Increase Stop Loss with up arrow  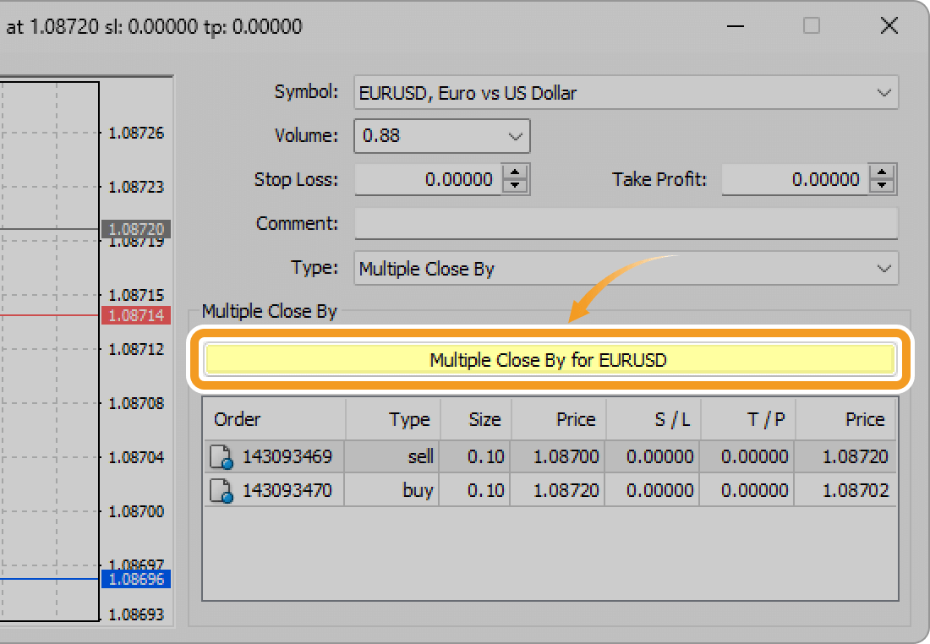(x=515, y=172)
